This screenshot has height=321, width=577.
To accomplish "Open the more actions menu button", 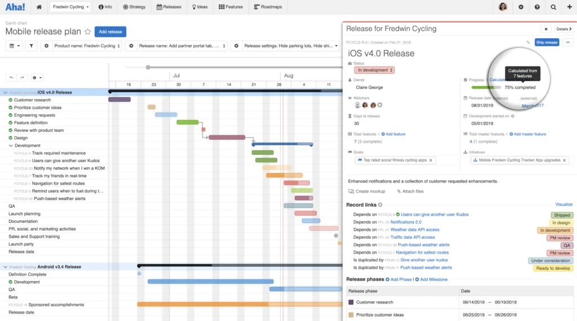I will click(568, 42).
